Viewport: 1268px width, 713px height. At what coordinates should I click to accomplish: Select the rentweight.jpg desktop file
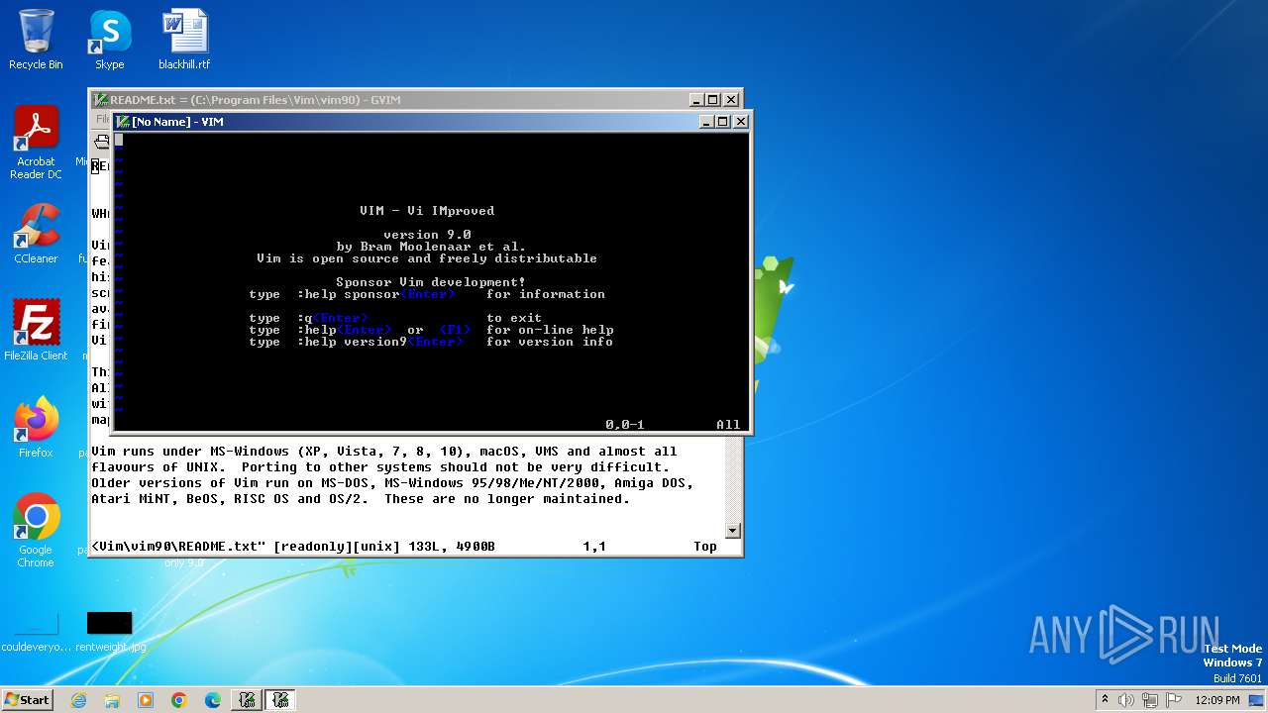pyautogui.click(x=109, y=632)
